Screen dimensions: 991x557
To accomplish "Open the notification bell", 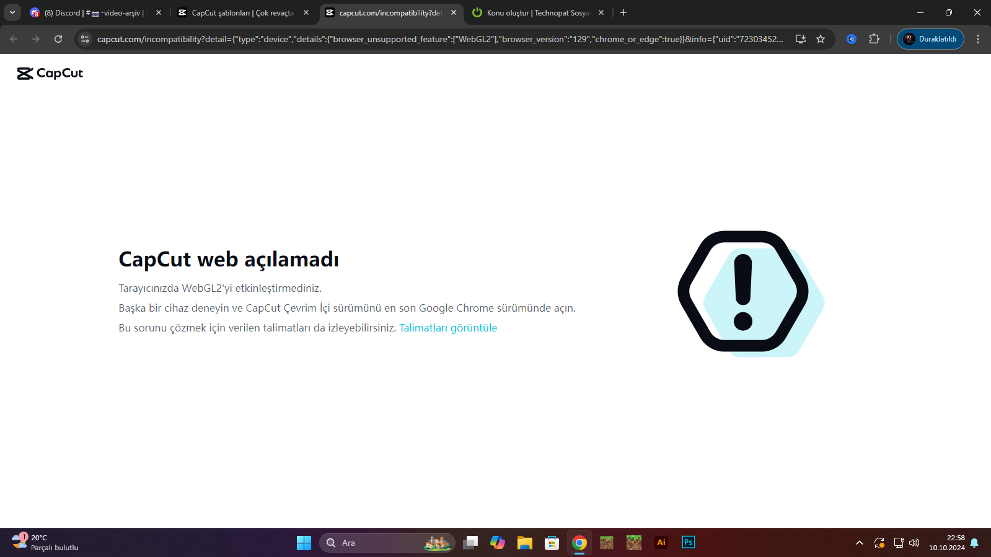I will click(974, 543).
